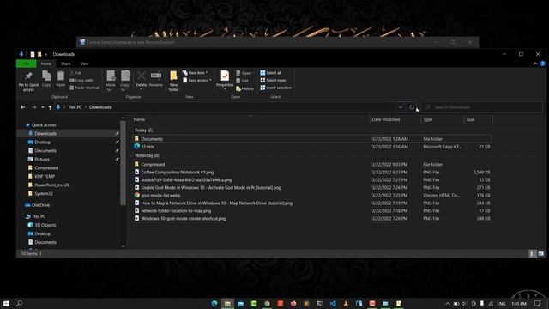Go up one folder level
The image size is (549, 309).
pos(50,107)
